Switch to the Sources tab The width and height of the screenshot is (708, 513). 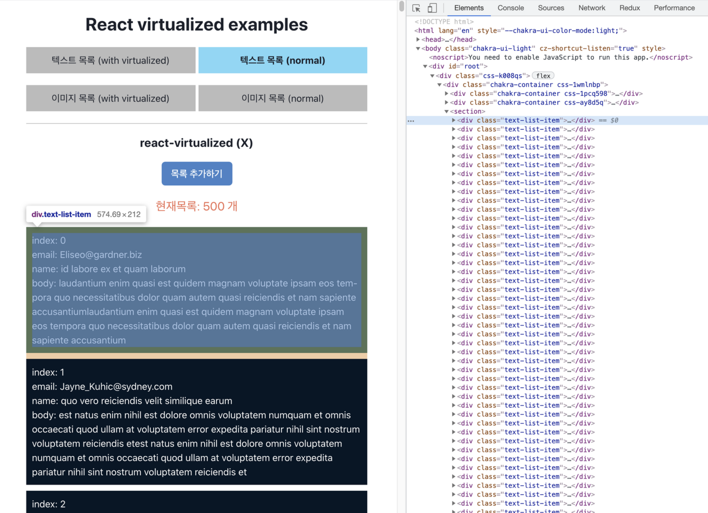pyautogui.click(x=551, y=8)
